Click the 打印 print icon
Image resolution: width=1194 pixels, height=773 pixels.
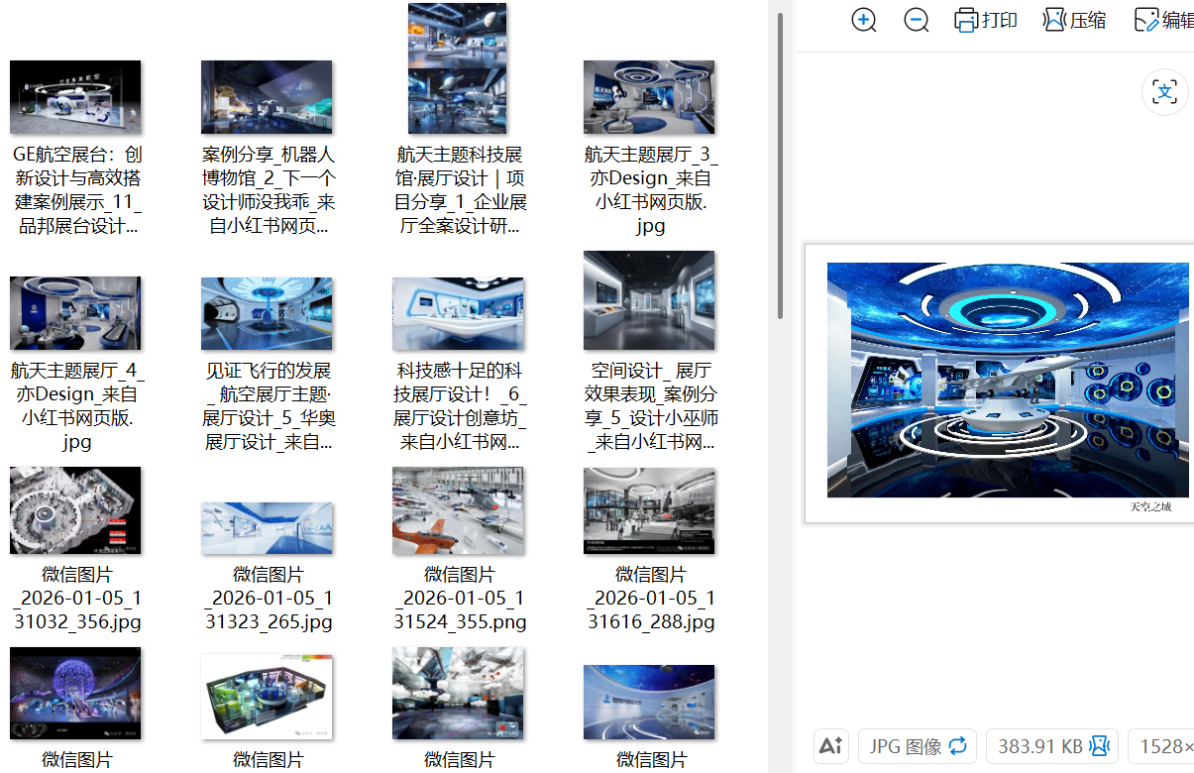coord(985,21)
